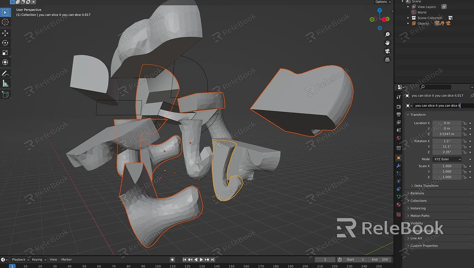Zoom the viewport using the magnifier icon
This screenshot has height=268, width=474.
387,34
